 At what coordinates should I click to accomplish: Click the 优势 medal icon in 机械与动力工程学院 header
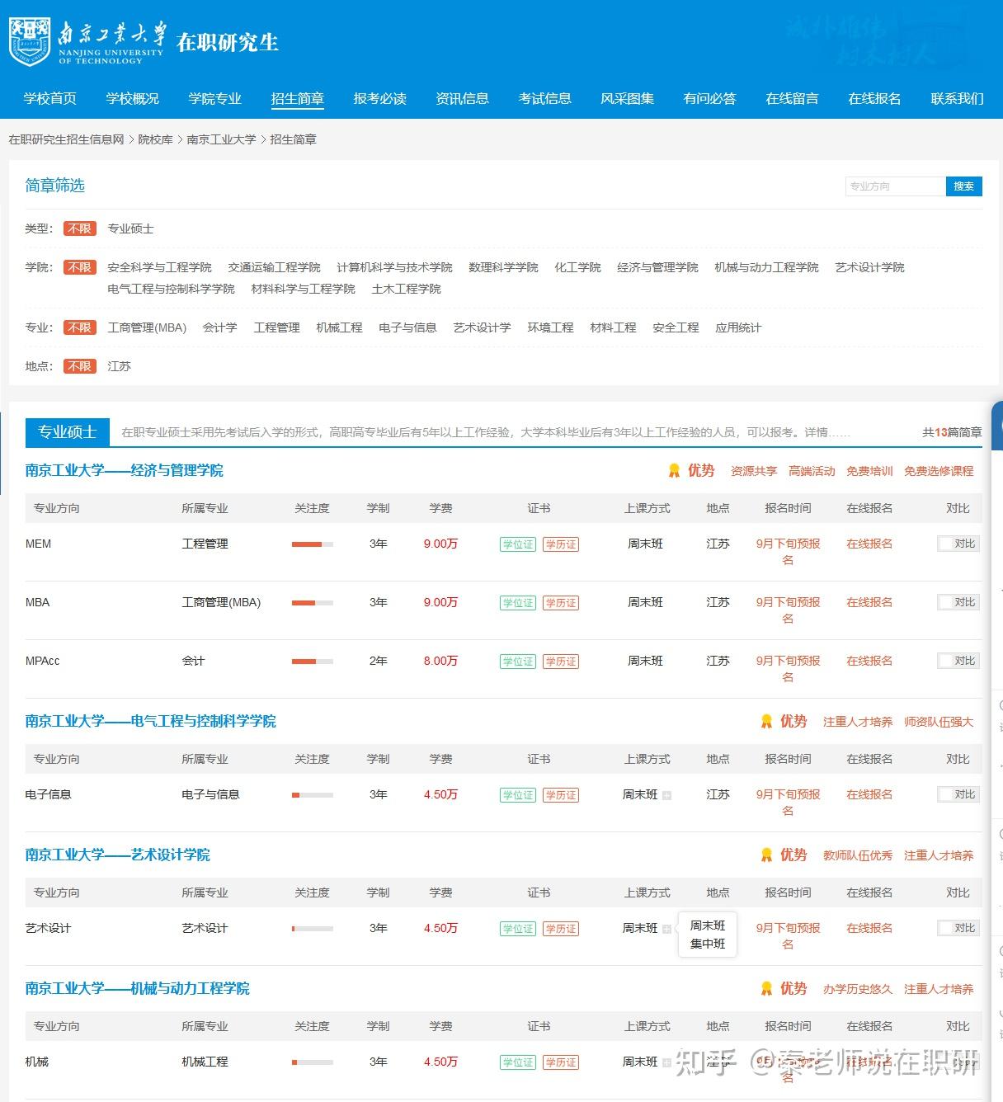766,988
